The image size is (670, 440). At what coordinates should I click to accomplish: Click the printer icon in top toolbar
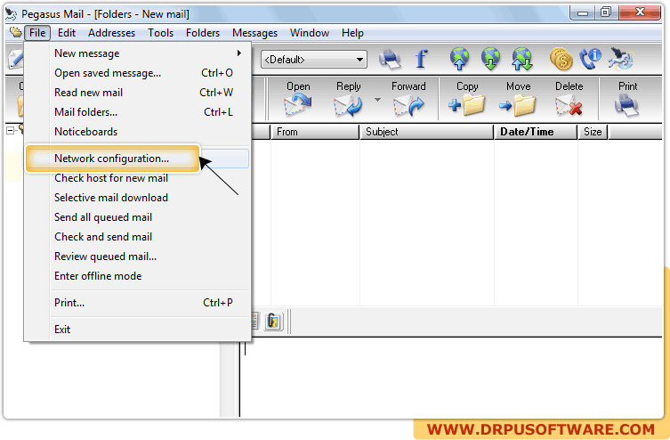(390, 59)
